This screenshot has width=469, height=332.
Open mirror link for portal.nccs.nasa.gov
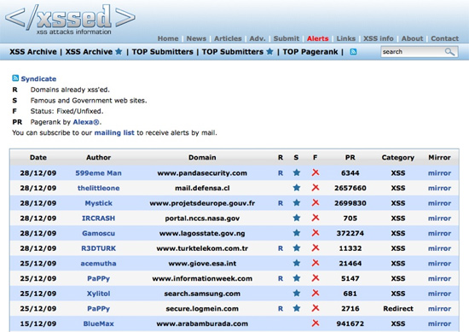click(x=439, y=218)
